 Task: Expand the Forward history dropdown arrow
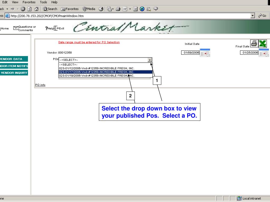18,9
